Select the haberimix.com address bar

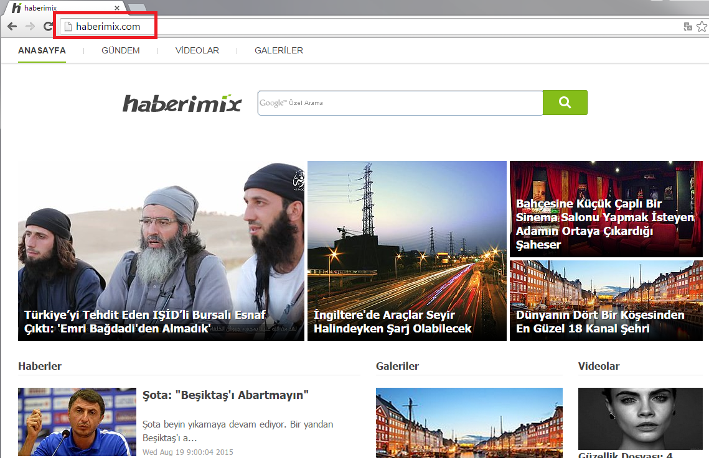373,27
